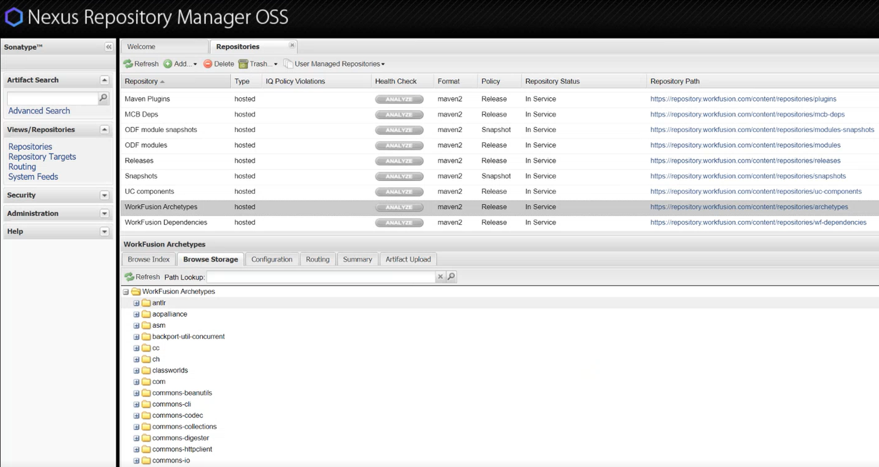Select the commons-io folder icon
This screenshot has height=467, width=879.
146,461
